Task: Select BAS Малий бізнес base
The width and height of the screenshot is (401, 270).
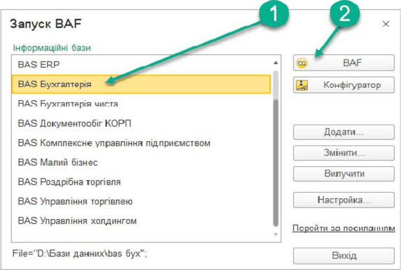Action: (x=141, y=162)
